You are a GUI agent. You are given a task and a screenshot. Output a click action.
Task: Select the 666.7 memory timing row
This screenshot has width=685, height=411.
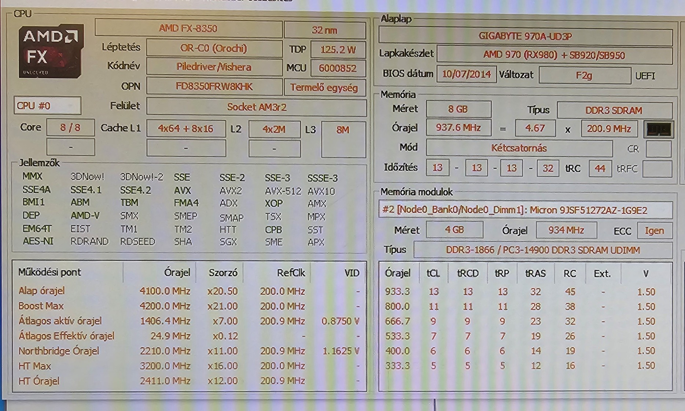pos(526,321)
